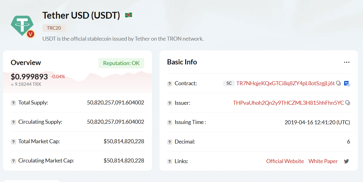Click the Reputation: OK badge
Viewport: 363px width, 182px height.
click(x=121, y=63)
